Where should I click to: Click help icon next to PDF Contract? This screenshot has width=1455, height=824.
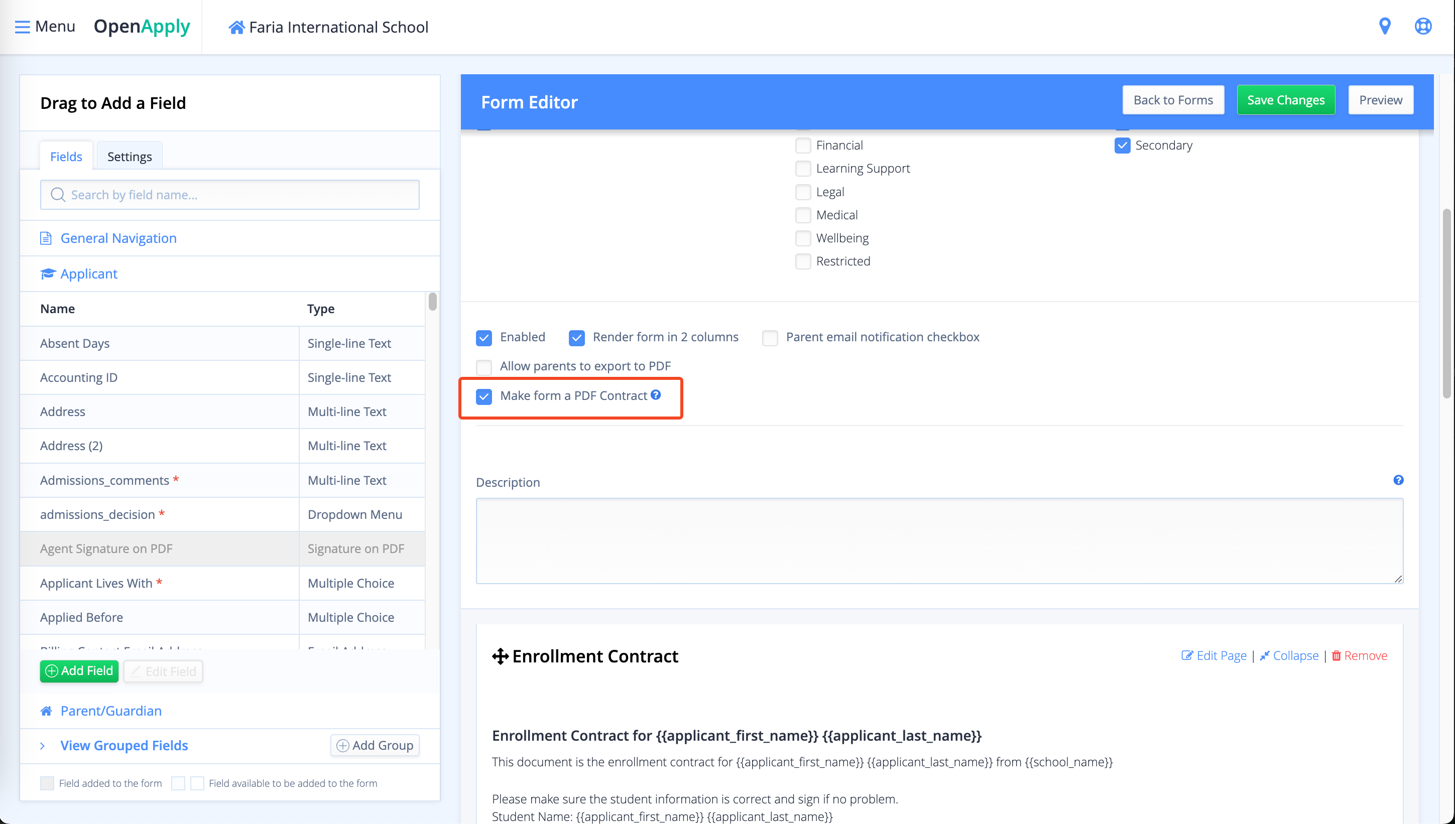tap(656, 394)
